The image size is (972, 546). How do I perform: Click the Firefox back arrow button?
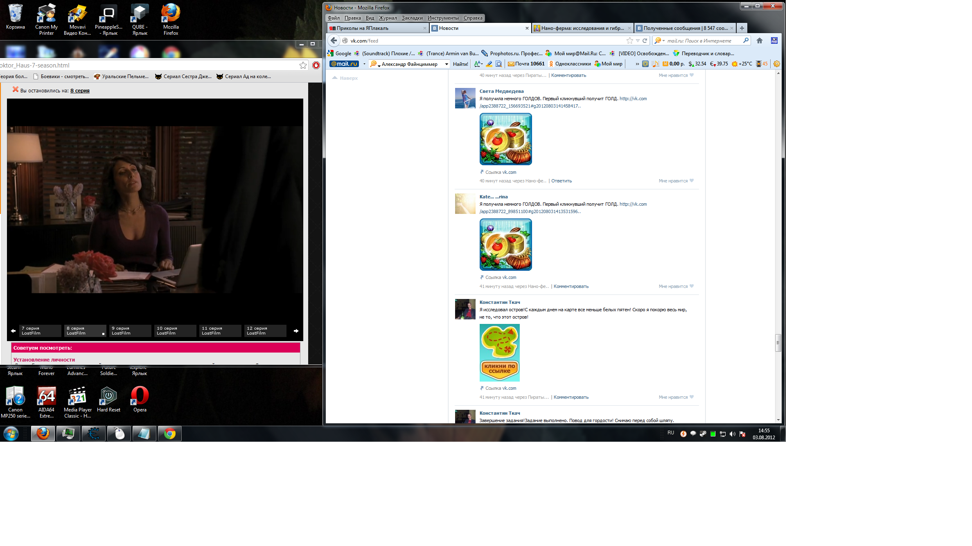pyautogui.click(x=334, y=40)
